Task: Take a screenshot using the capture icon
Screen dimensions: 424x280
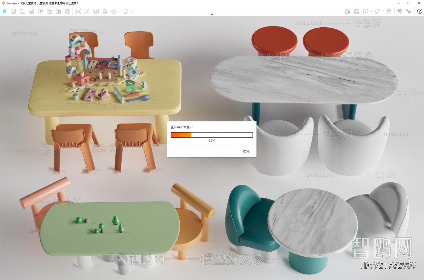Action: tap(78, 11)
